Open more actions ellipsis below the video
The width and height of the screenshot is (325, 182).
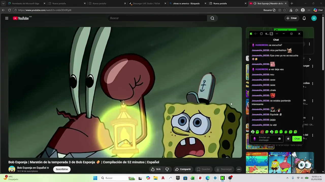point(239,169)
